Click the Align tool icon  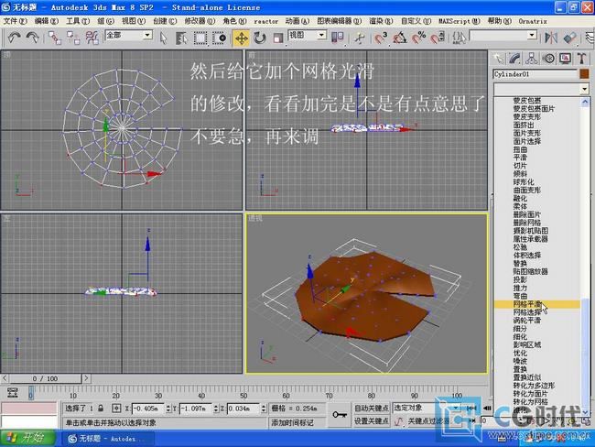pos(569,38)
